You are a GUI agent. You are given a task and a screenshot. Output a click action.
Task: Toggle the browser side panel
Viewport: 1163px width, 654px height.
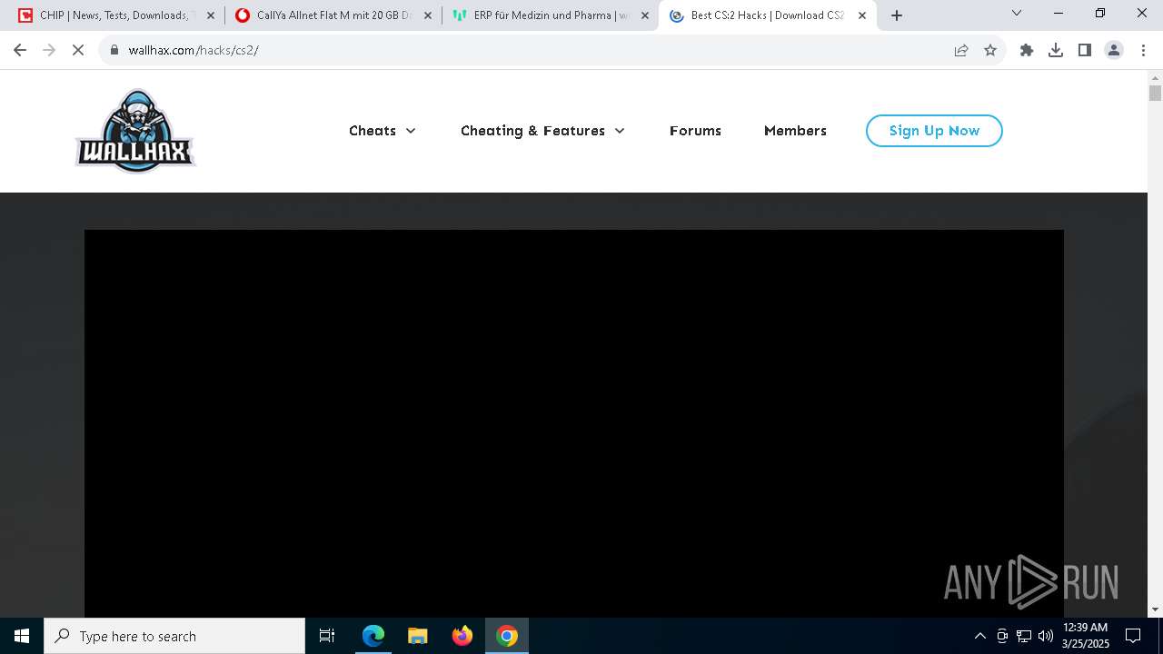(1085, 50)
